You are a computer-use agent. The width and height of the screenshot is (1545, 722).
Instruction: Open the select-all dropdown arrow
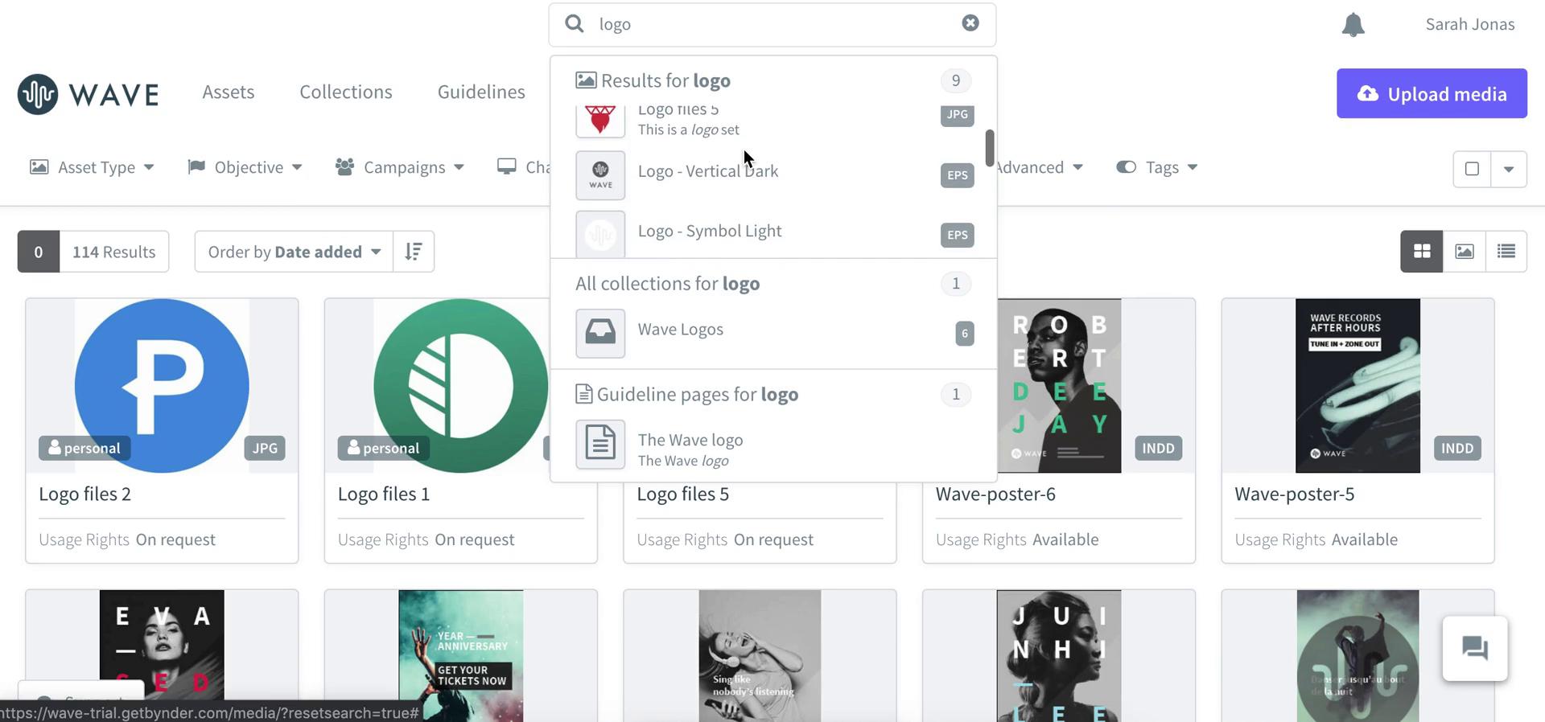pos(1509,169)
